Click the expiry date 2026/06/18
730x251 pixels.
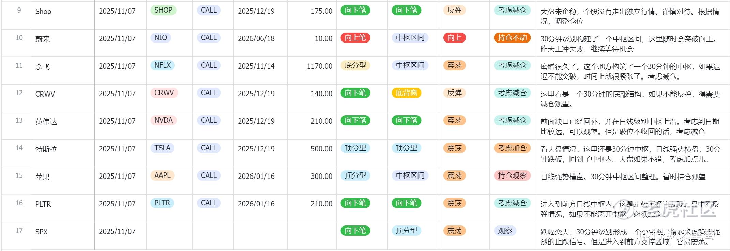[256, 39]
